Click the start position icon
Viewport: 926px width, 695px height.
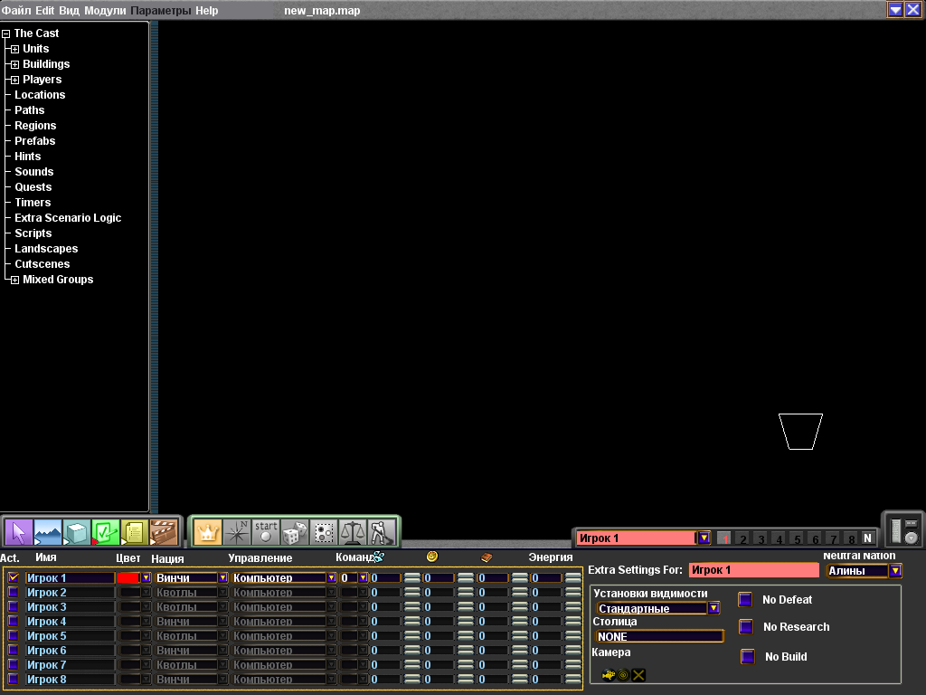point(266,532)
